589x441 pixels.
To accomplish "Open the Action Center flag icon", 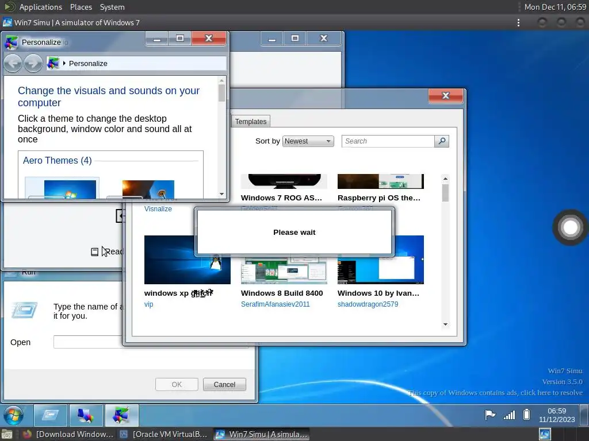I will [490, 415].
